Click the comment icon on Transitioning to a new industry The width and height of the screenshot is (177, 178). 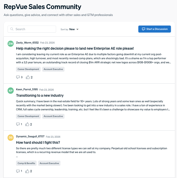point(18,124)
